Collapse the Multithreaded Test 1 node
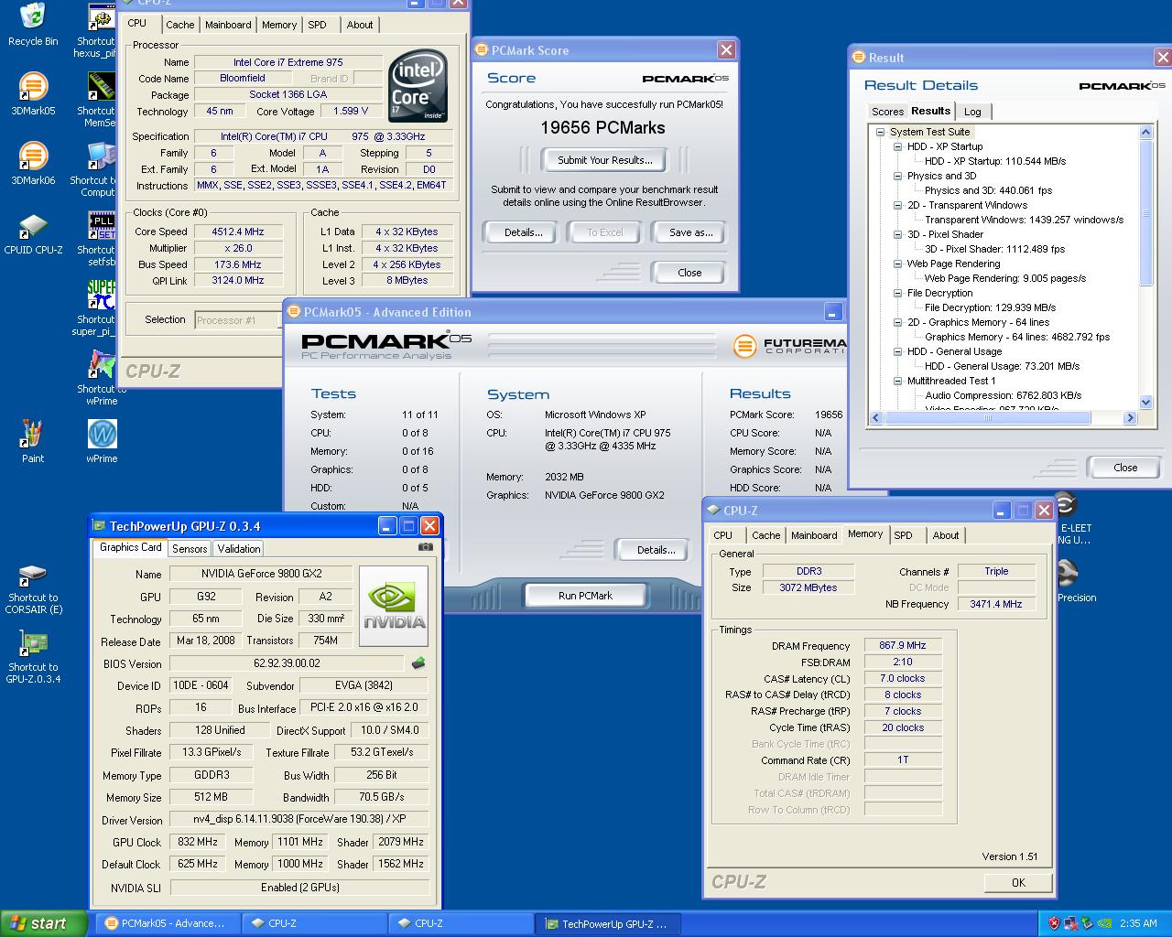The image size is (1172, 937). [x=898, y=381]
